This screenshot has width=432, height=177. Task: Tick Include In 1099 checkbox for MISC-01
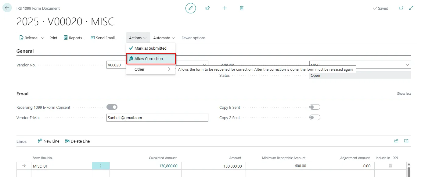point(390,166)
